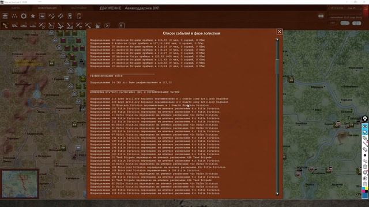Viewport: 369px width, 207px height.
Task: Select the cursor arrow tool in annotation toolbar
Action: (x=365, y=132)
